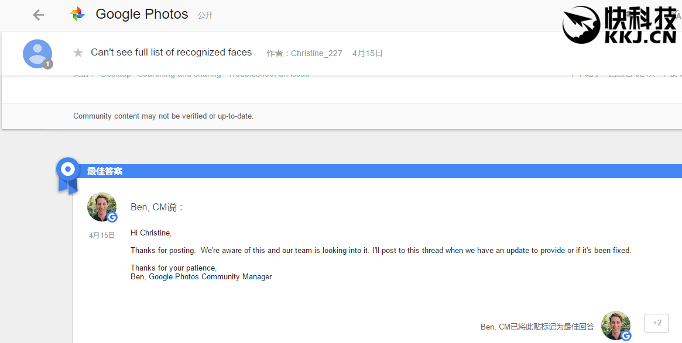Viewport: 682px width, 343px height.
Task: Click the 4月15日 date under Ben's avatar
Action: coord(102,235)
